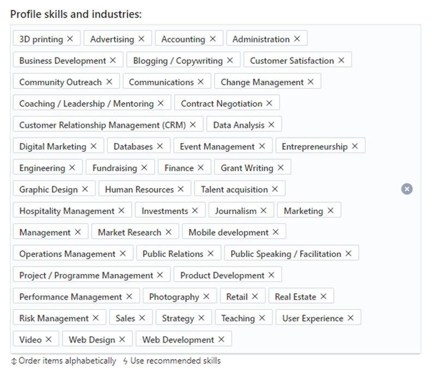Delete the Customer Satisfaction tag
432x370 pixels.
click(x=341, y=60)
